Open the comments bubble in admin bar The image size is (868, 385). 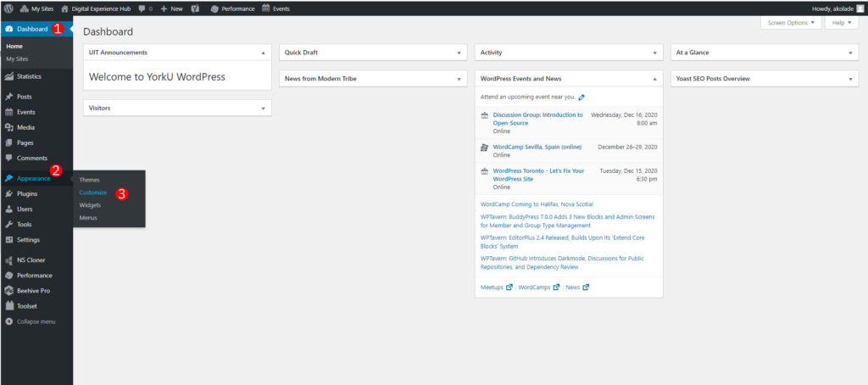coord(146,8)
